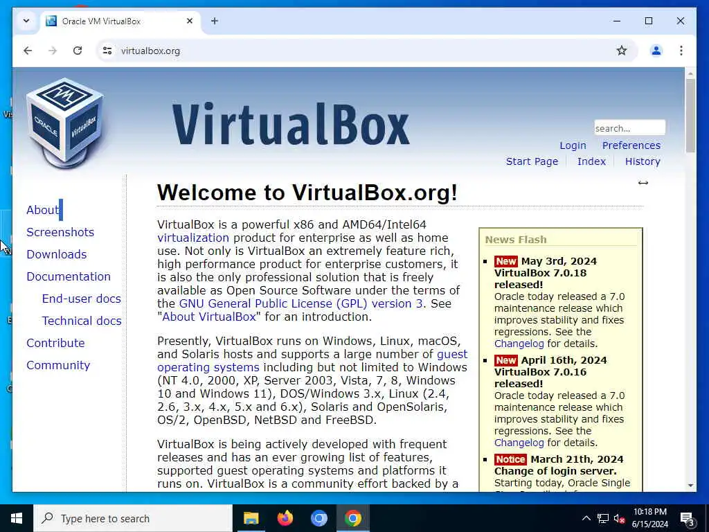Image resolution: width=709 pixels, height=532 pixels.
Task: Open Downloads in the sidebar
Action: 57,254
